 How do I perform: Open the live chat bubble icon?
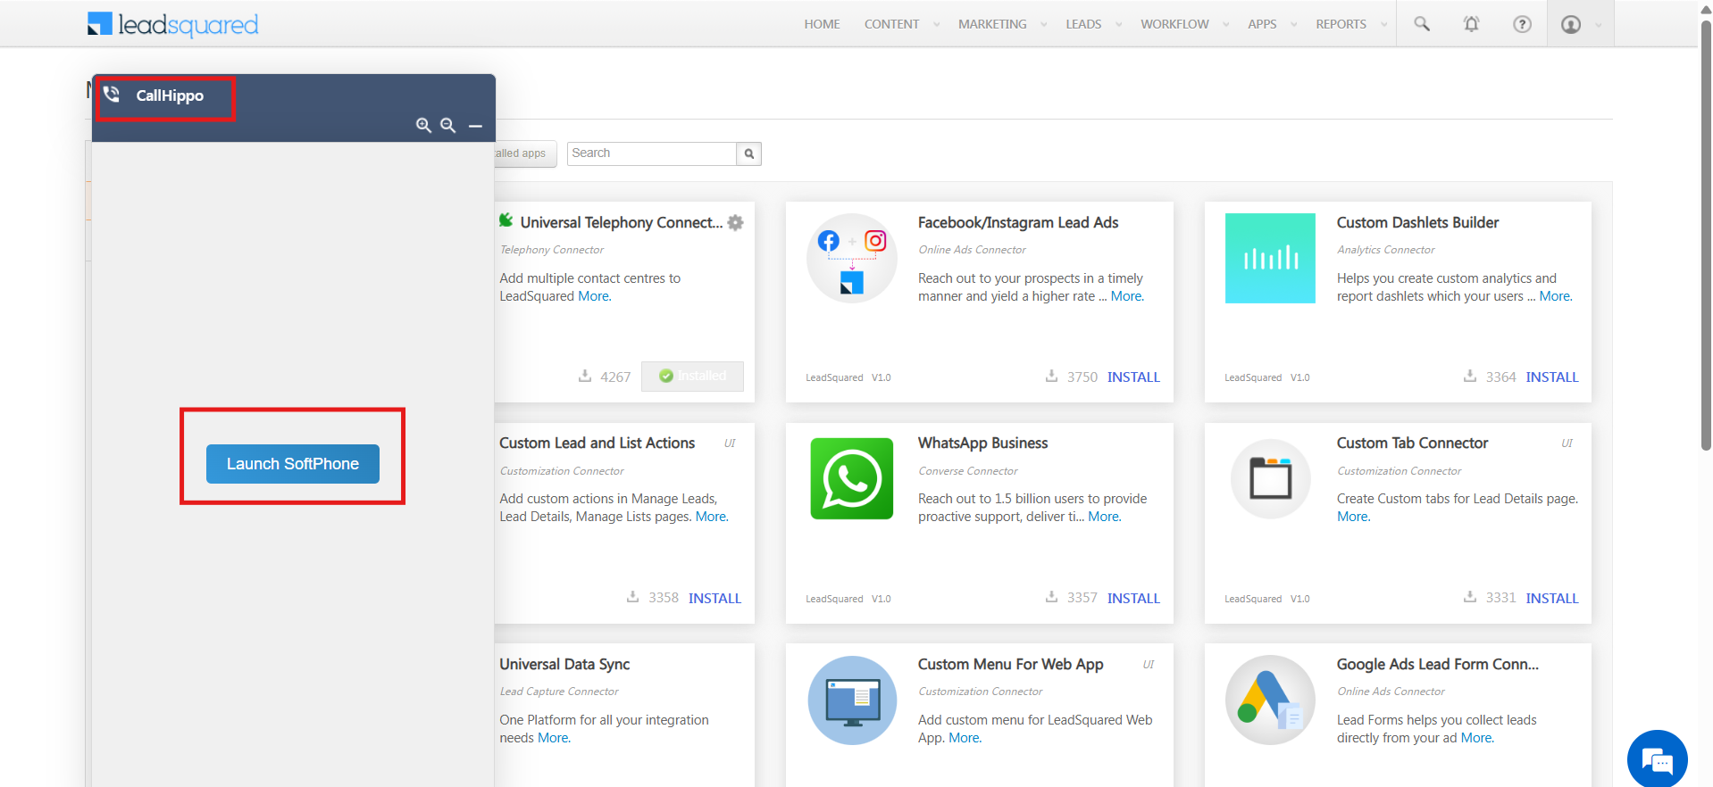(1657, 760)
